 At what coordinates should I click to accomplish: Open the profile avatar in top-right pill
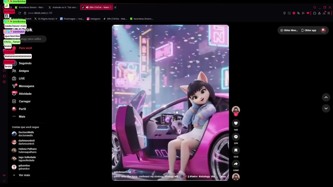tap(323, 30)
